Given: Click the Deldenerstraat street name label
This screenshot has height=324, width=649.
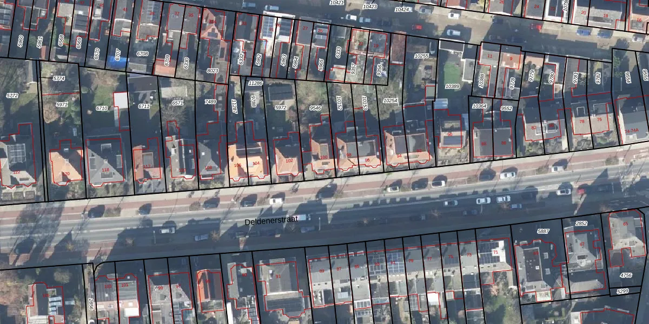Looking at the screenshot, I should click(271, 222).
